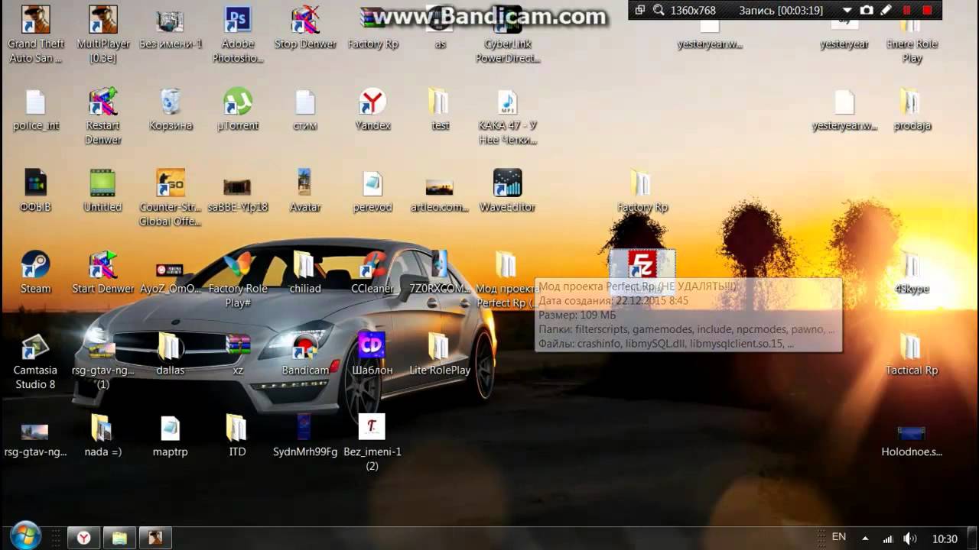This screenshot has width=979, height=550.
Task: Expand the Bandicam recording dropdown arrow
Action: click(x=847, y=10)
